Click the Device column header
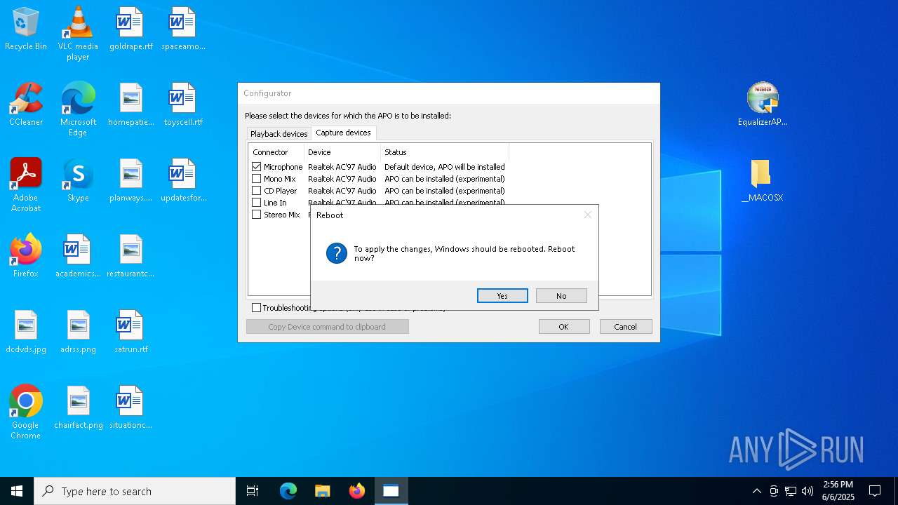898x505 pixels. point(342,152)
